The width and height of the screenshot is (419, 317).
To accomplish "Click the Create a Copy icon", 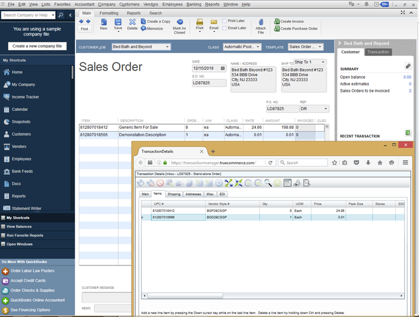I will pos(143,21).
